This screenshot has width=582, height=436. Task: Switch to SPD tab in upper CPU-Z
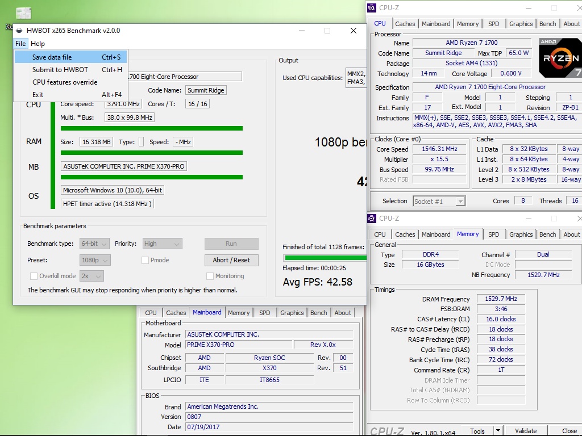click(494, 24)
